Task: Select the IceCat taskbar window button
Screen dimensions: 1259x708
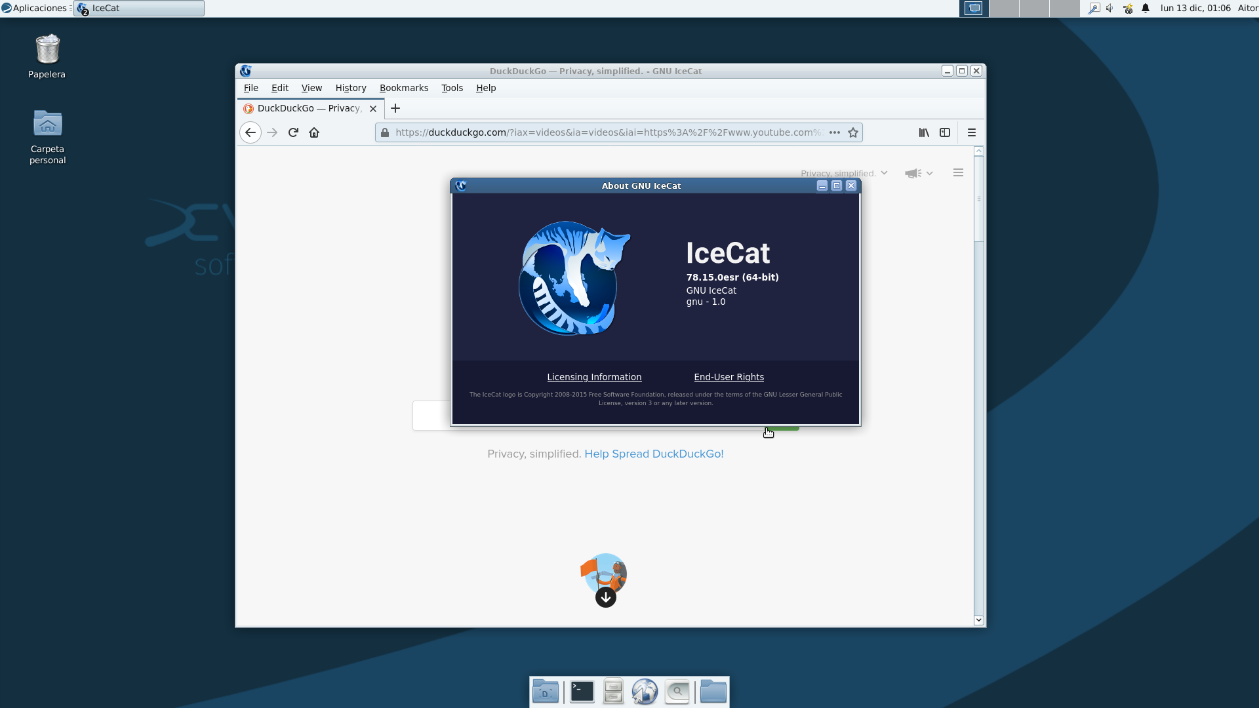Action: (139, 8)
